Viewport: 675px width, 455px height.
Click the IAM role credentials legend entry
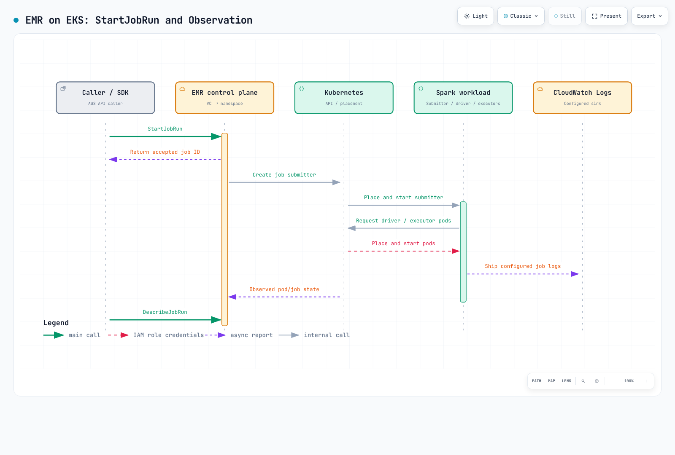pyautogui.click(x=156, y=335)
